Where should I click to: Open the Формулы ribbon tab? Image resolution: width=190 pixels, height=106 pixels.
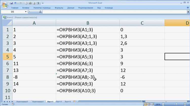click(x=59, y=8)
